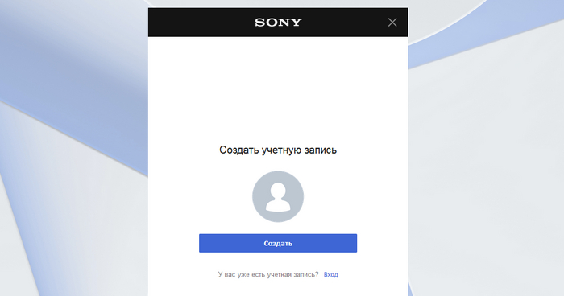The image size is (564, 296).
Task: Click the light background right of dialog
Action: 486,162
